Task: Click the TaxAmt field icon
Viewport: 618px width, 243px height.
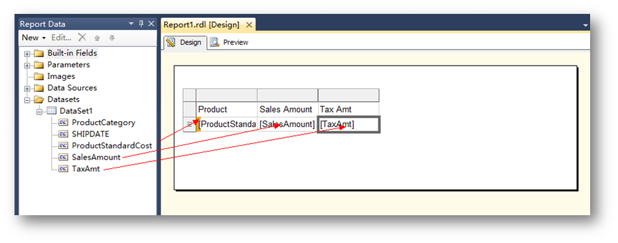Action: click(x=64, y=169)
